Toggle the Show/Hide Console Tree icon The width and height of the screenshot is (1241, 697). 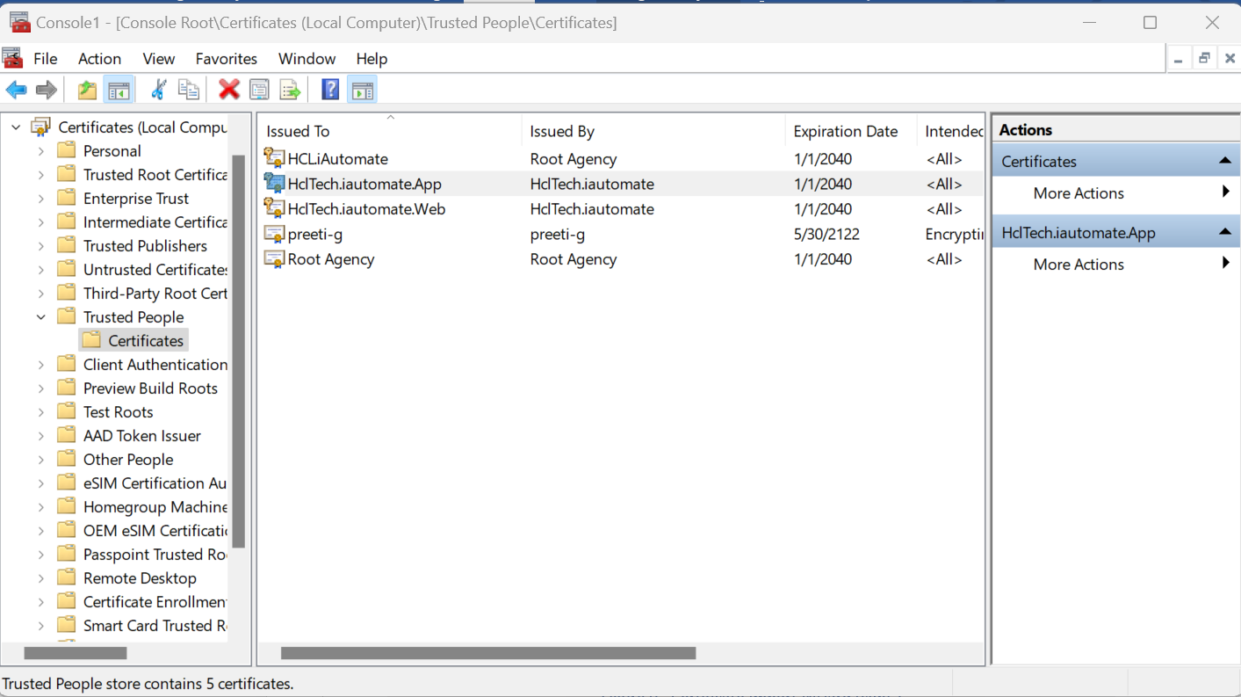click(x=119, y=90)
